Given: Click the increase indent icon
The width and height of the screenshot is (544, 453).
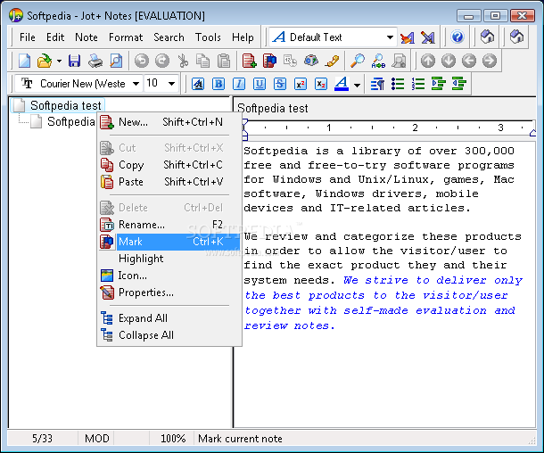Looking at the screenshot, I should tap(439, 84).
